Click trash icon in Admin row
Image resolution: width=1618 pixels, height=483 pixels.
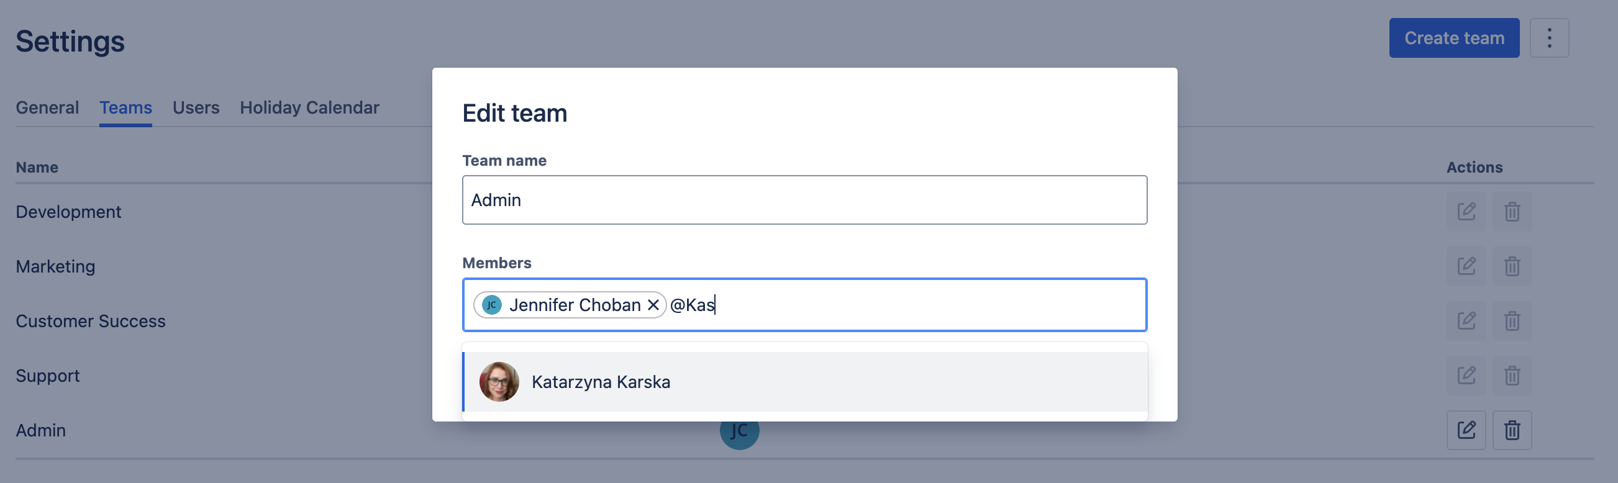[x=1512, y=430]
